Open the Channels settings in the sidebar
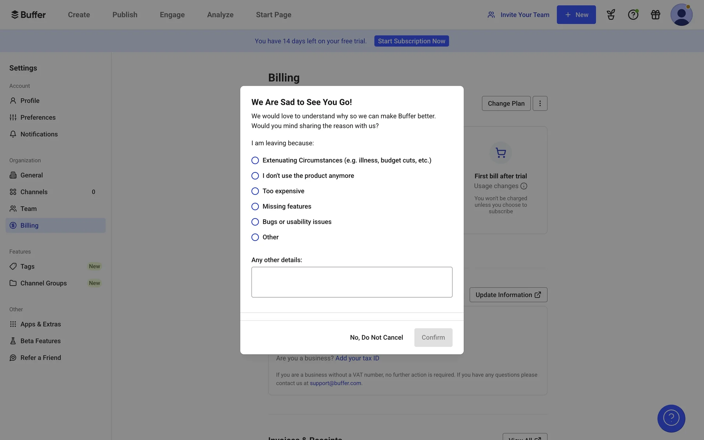The image size is (704, 440). [x=34, y=192]
